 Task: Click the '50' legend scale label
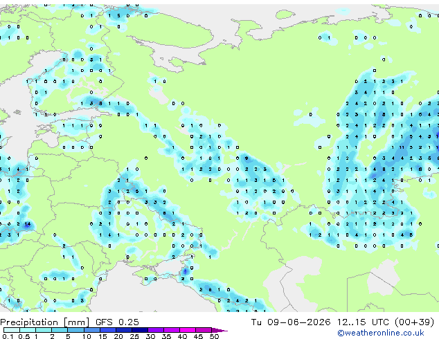[214, 336]
